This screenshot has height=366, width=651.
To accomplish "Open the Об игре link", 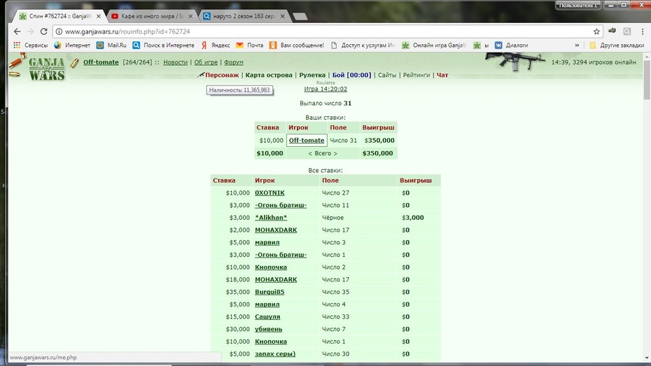I will 206,62.
